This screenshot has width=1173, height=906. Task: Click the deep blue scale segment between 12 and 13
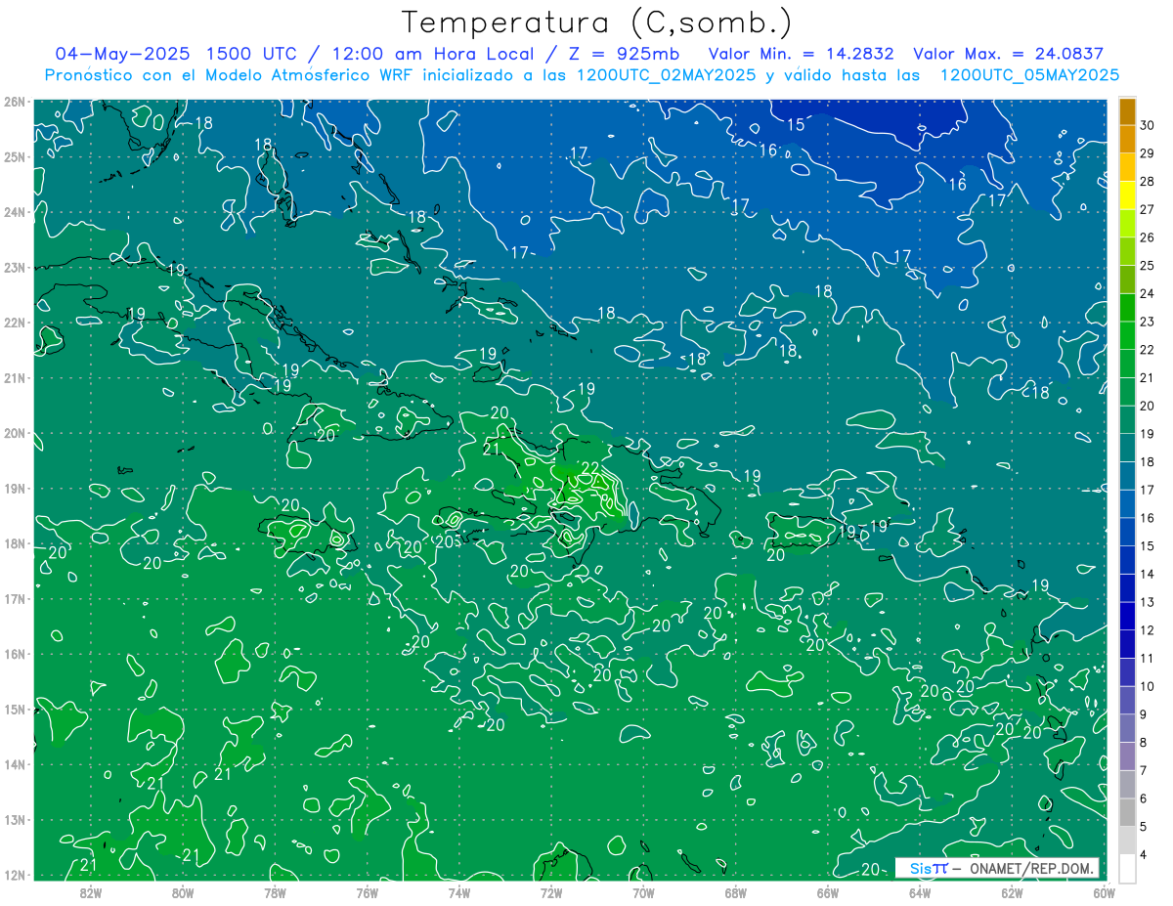click(1127, 616)
